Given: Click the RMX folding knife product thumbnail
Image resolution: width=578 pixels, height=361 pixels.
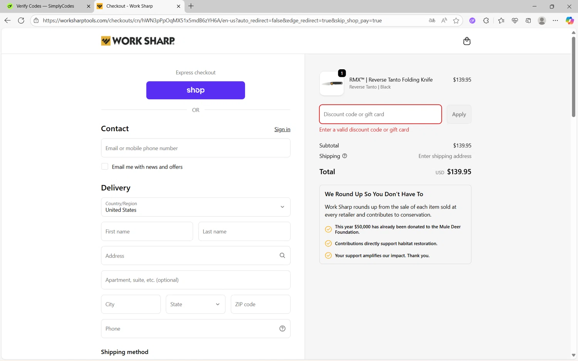Looking at the screenshot, I should tap(332, 84).
